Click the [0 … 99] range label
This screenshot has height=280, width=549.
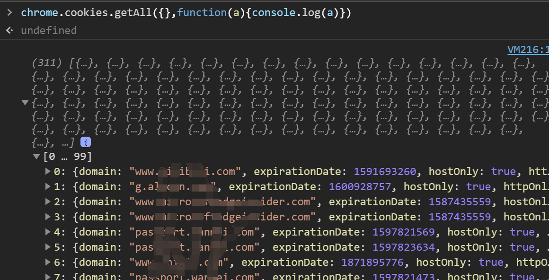(68, 157)
